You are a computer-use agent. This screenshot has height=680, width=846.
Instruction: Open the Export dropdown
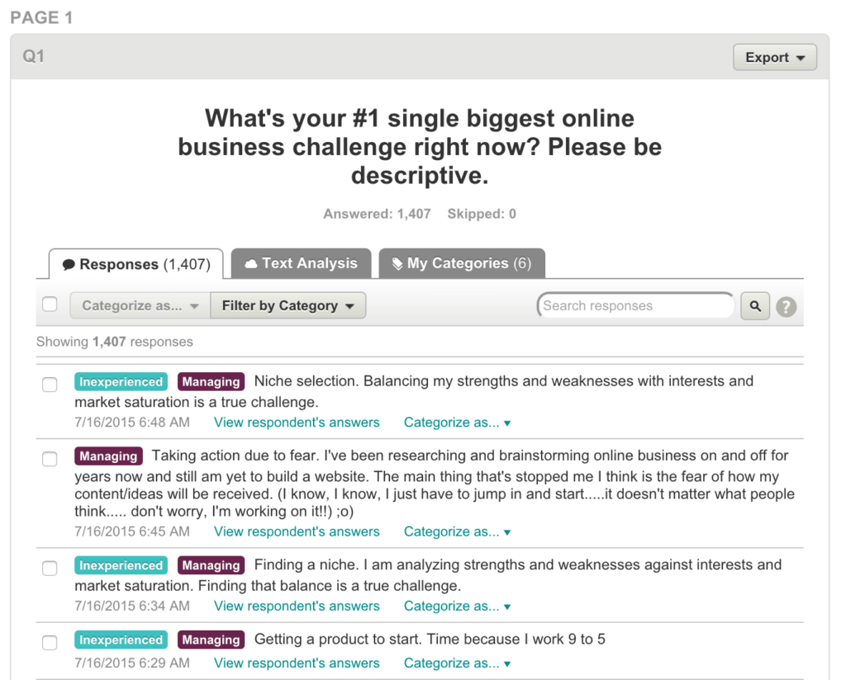click(x=775, y=57)
